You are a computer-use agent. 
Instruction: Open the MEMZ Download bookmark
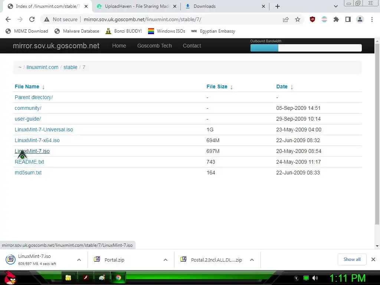point(27,31)
